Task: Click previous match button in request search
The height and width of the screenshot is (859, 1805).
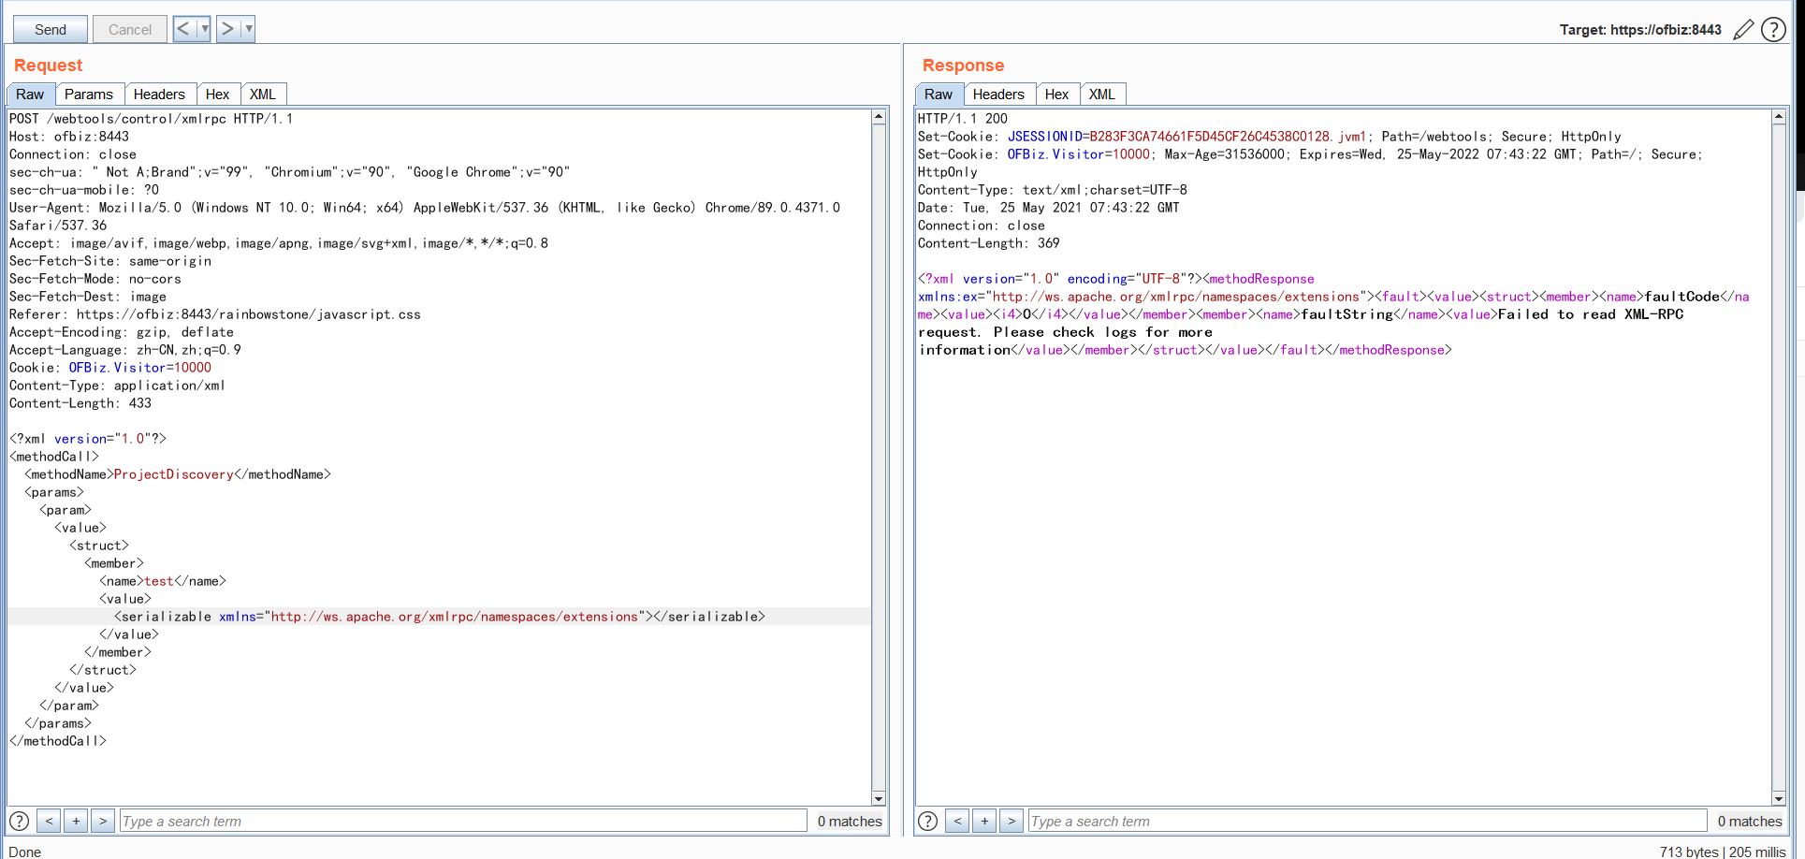Action: click(49, 821)
